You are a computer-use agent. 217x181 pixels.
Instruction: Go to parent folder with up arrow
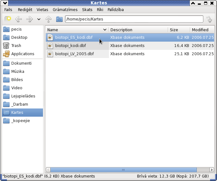pyautogui.click(x=48, y=19)
